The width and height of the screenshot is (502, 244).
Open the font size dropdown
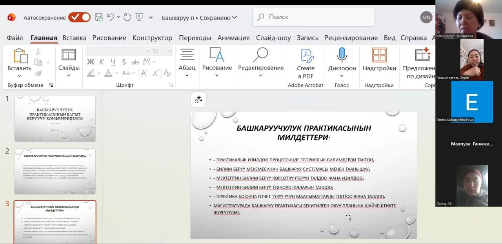(x=169, y=51)
